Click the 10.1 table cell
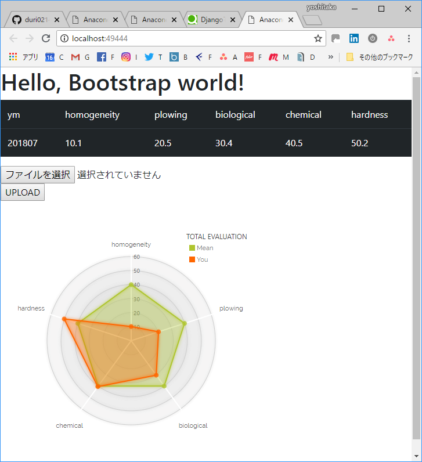Viewport: 422px width, 462px height. tap(73, 143)
